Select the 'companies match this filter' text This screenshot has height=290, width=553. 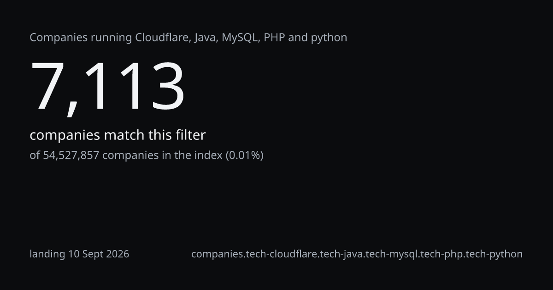pyautogui.click(x=118, y=135)
